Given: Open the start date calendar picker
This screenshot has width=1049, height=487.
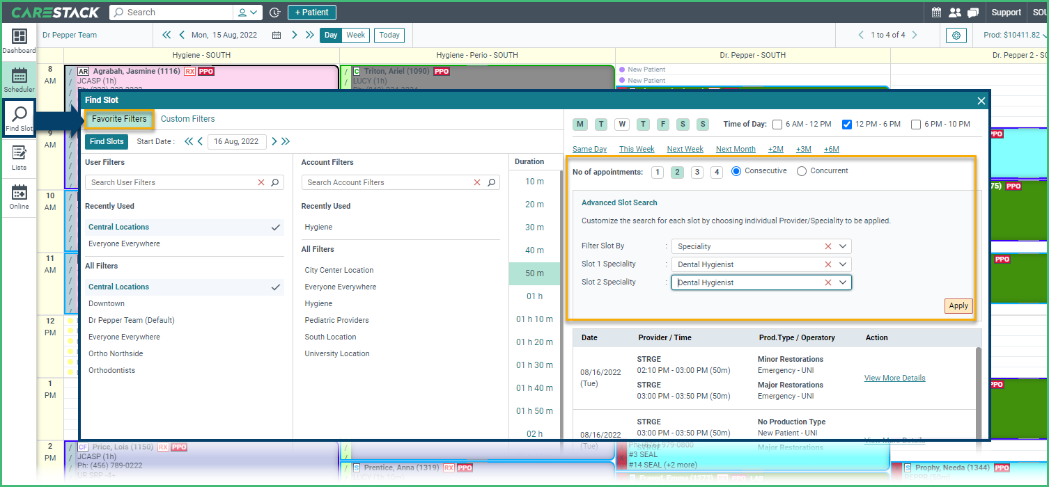Looking at the screenshot, I should pos(238,141).
